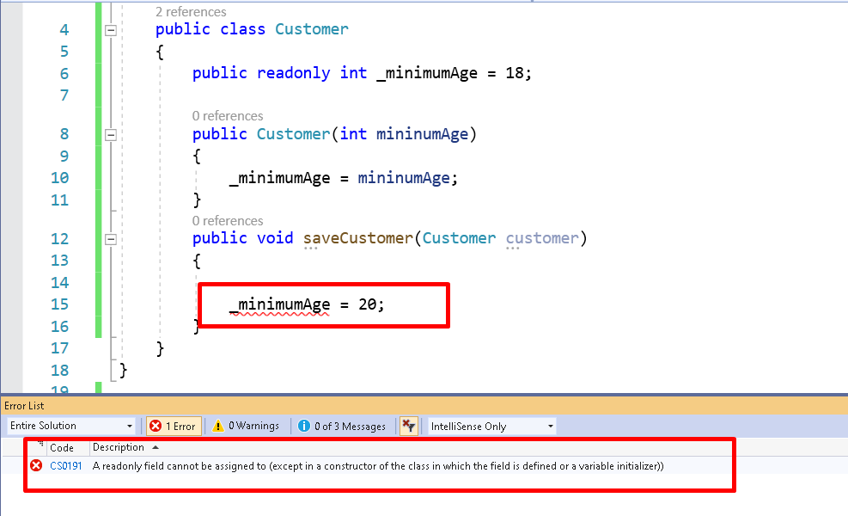Collapse the constructor region at line 8
Screen dimensions: 848x516
110,134
